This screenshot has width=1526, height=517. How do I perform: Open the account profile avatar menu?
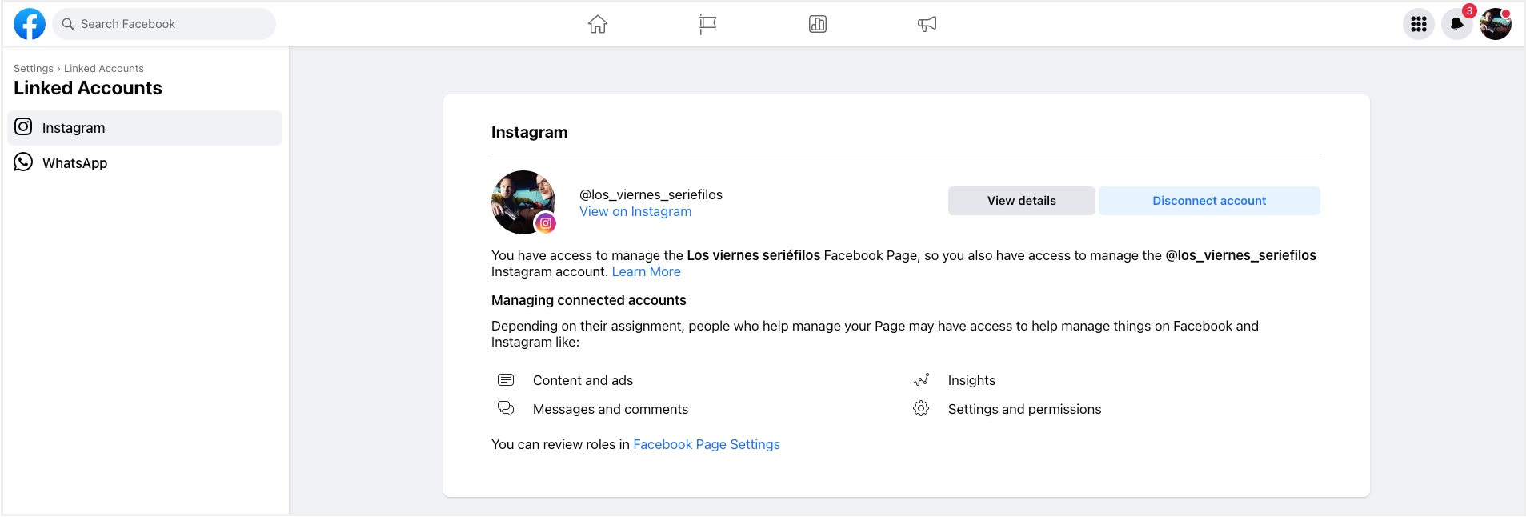tap(1496, 24)
